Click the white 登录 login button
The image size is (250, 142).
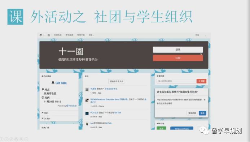click(x=178, y=50)
